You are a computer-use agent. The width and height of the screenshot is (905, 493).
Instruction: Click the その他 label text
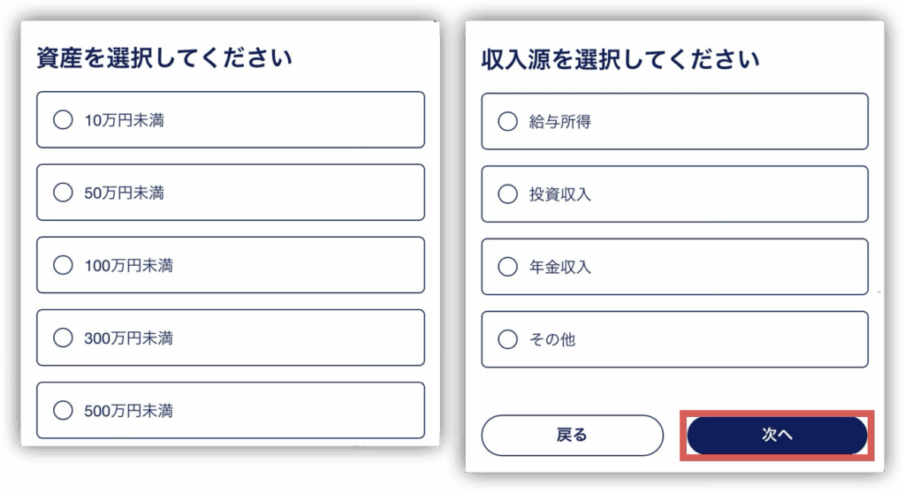click(x=552, y=339)
